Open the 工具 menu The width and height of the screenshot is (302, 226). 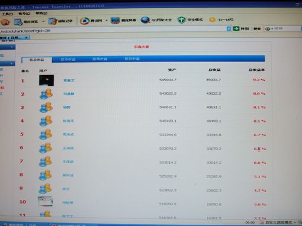click(x=7, y=14)
